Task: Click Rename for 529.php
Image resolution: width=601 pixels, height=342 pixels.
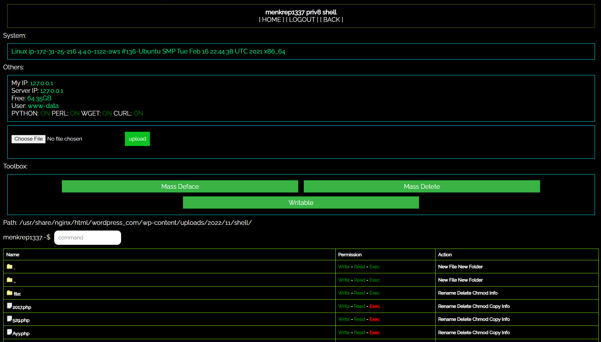Action: point(447,319)
